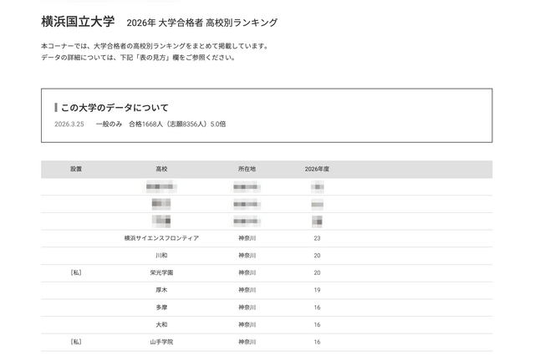535x356 pixels.
Task: Select the 大和 school name
Action: pyautogui.click(x=161, y=325)
